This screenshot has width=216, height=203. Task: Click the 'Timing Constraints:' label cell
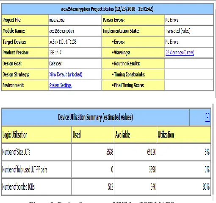[x=133, y=74]
